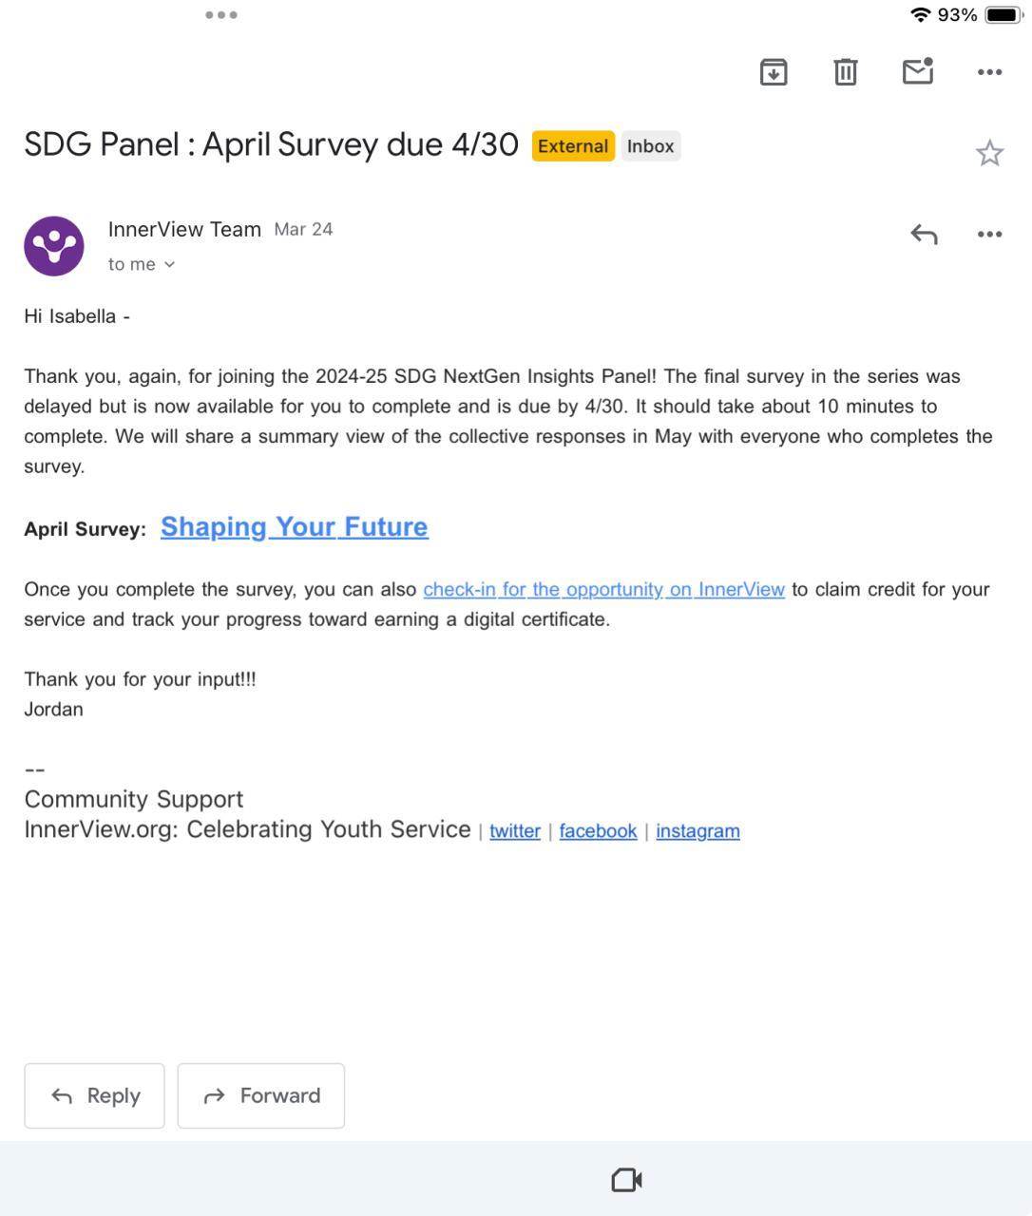
Task: Archive this email with the archive icon
Action: click(x=774, y=72)
